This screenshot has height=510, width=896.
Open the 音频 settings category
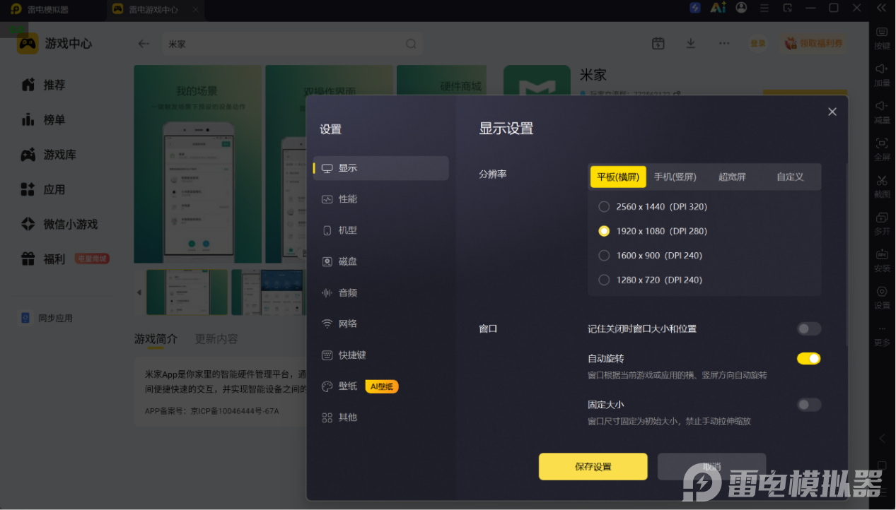[380, 292]
